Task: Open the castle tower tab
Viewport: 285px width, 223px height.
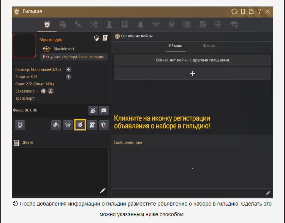Action: [x=109, y=25]
